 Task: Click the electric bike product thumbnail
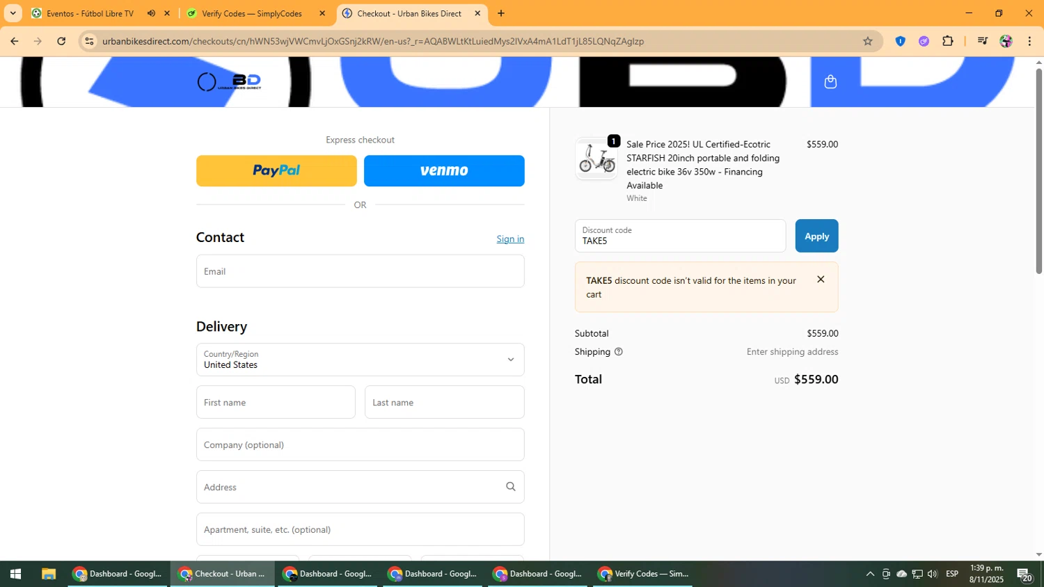pos(596,159)
